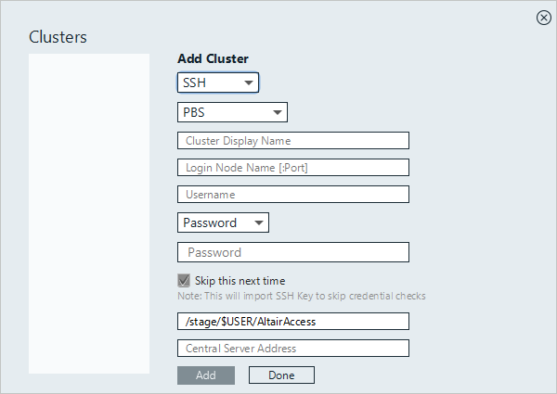Image resolution: width=557 pixels, height=394 pixels.
Task: Focus the Cluster Display Name field
Action: [x=292, y=141]
